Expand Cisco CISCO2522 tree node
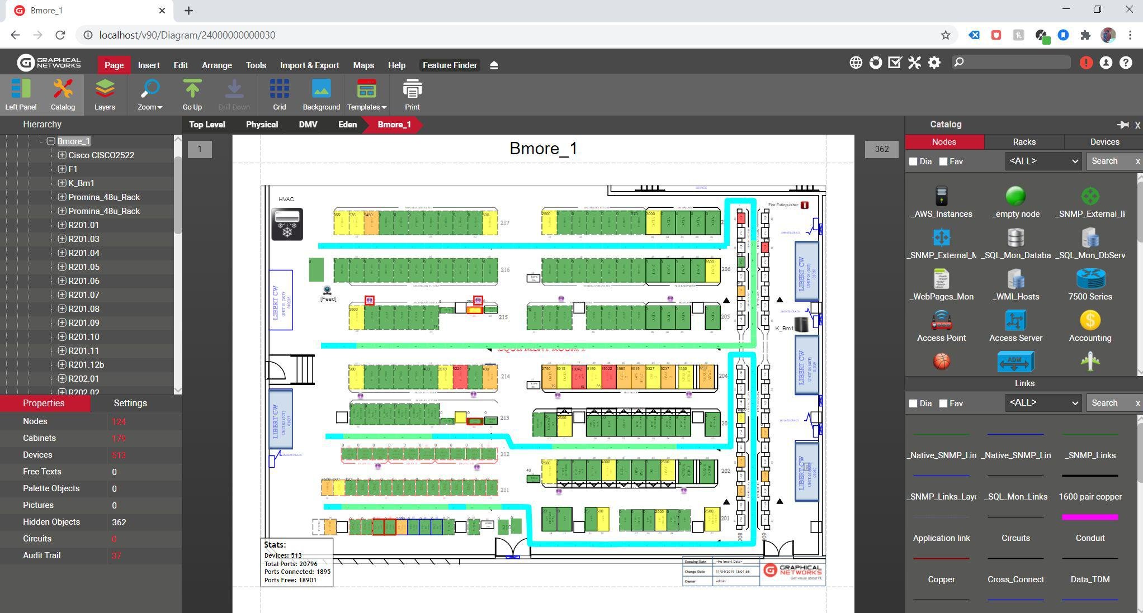Screen dimensions: 1143x613 [62, 155]
